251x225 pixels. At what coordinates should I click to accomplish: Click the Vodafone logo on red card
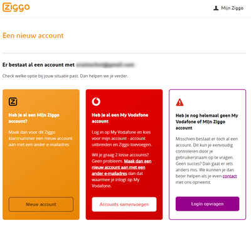96,102
